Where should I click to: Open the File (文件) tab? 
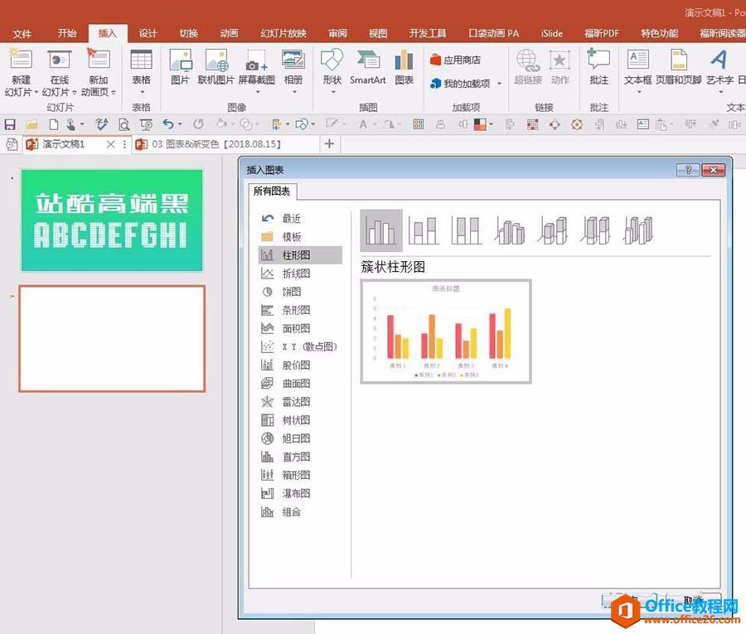pyautogui.click(x=22, y=33)
